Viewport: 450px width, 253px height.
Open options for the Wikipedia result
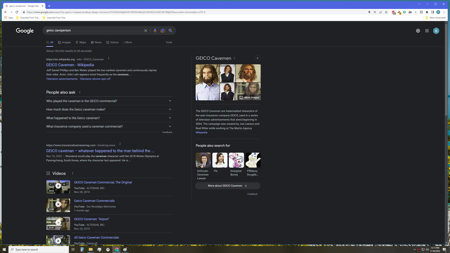coord(109,58)
